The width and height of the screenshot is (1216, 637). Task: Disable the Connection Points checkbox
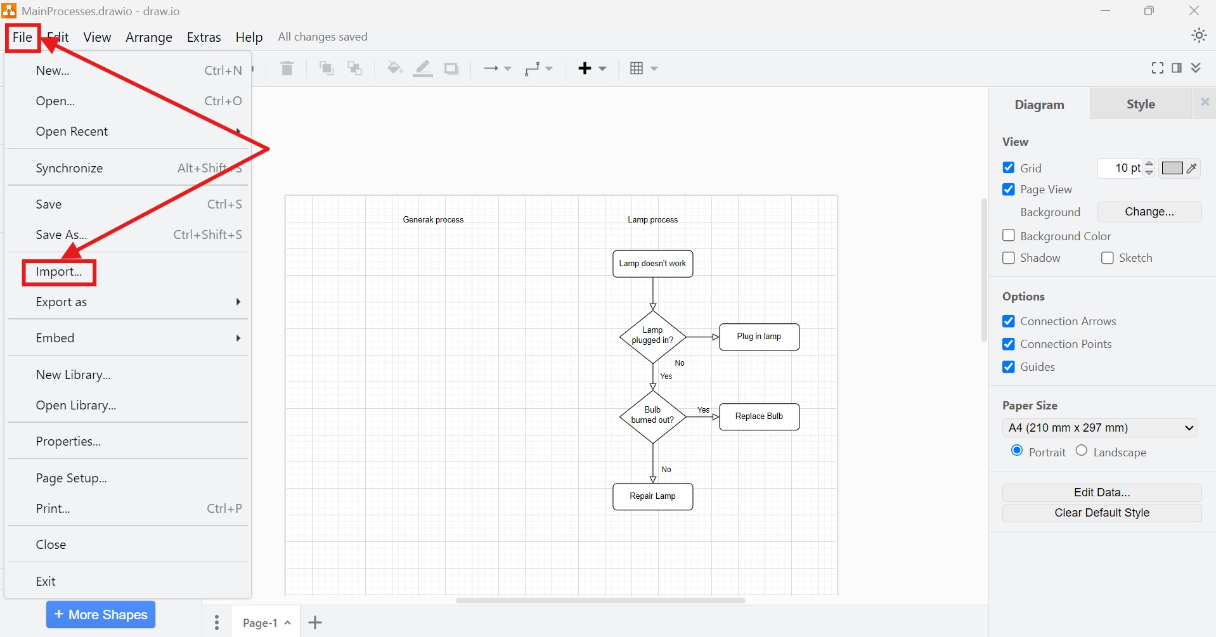[x=1008, y=344]
